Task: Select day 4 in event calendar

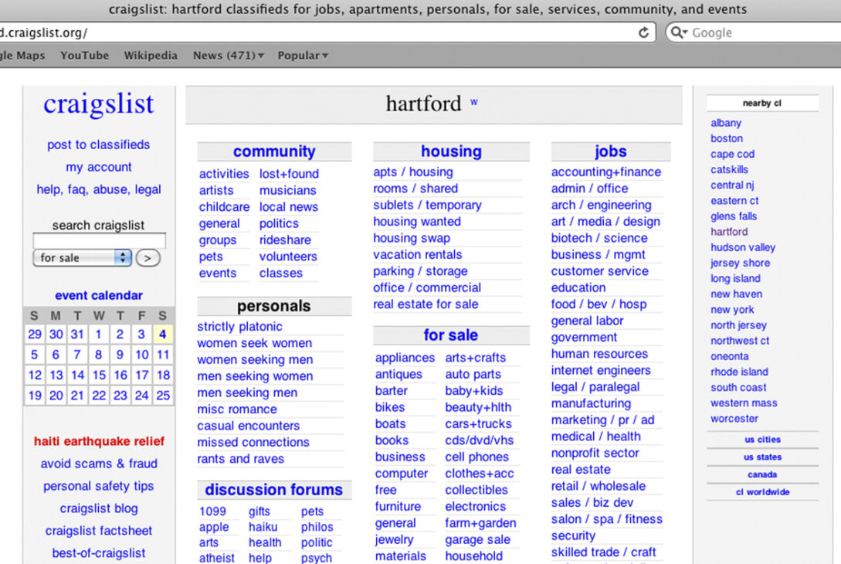Action: pos(163,335)
